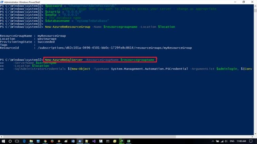Click the New-AzureRmSqlServer command text
The width and height of the screenshot is (257, 144).
click(64, 60)
